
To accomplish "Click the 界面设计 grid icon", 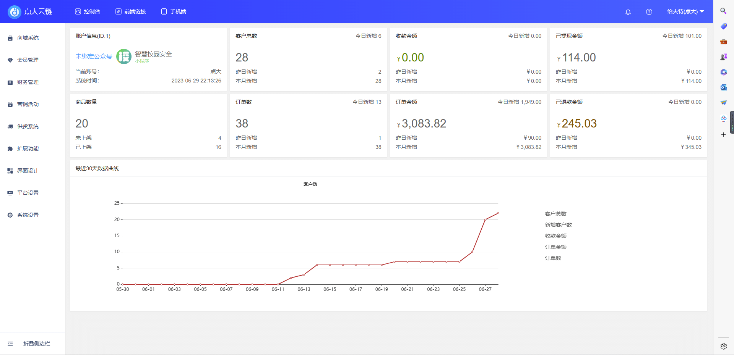I will pos(10,171).
